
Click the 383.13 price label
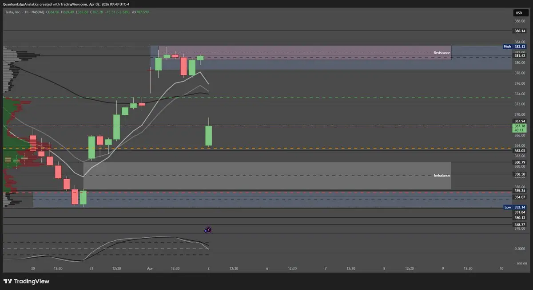(520, 47)
